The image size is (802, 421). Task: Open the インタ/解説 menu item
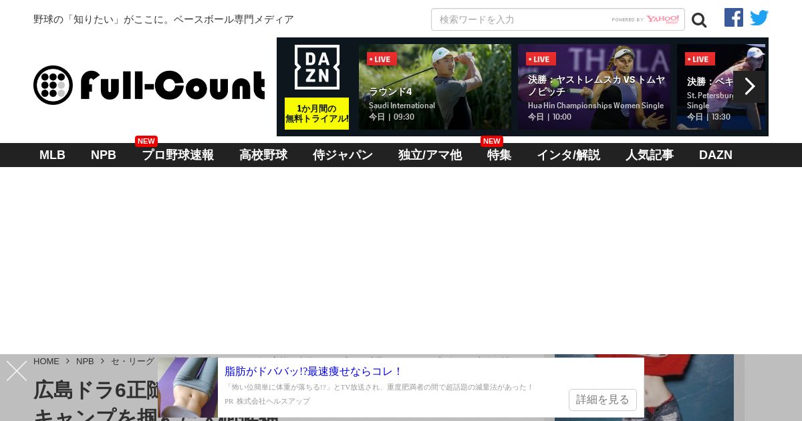click(568, 155)
